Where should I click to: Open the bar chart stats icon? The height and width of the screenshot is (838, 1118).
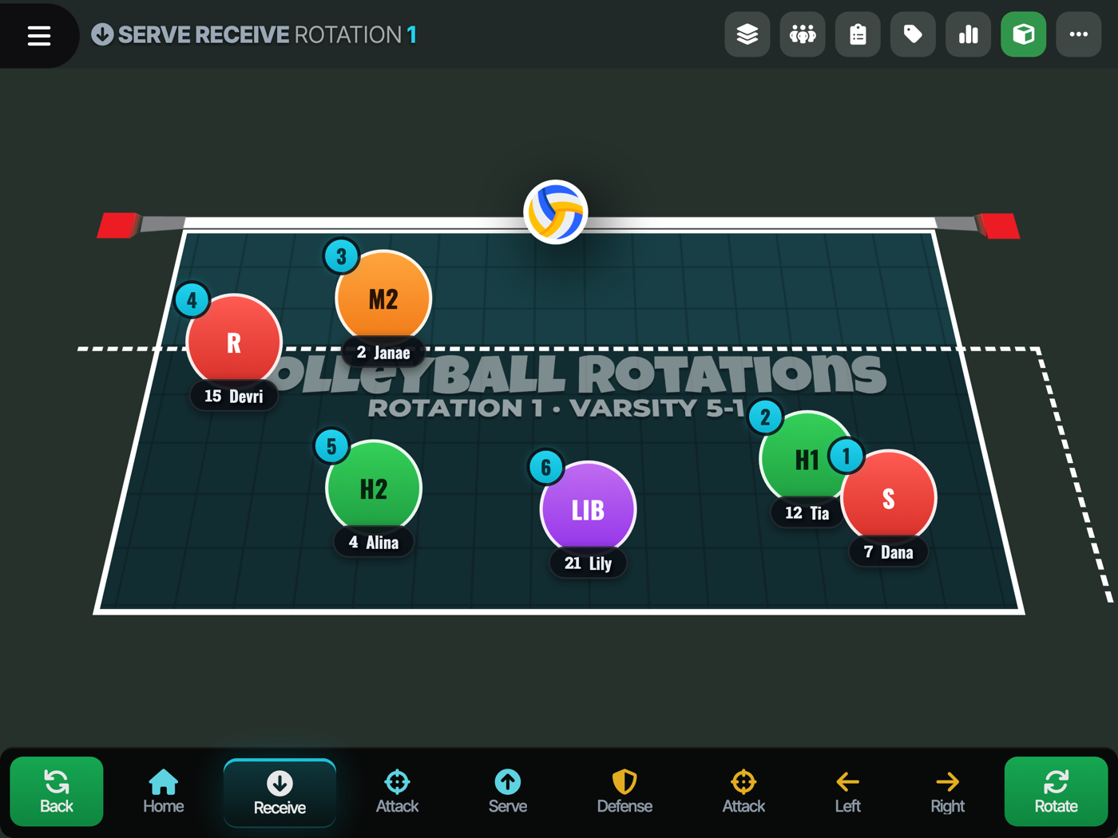coord(968,34)
